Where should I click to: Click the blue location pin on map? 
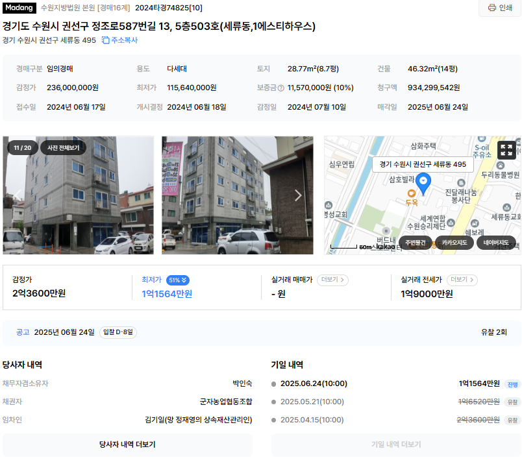(423, 183)
